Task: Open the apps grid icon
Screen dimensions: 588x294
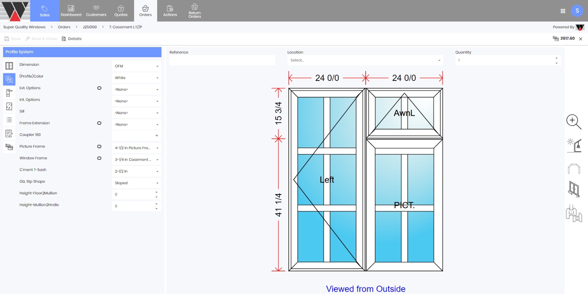Action: pos(563,11)
